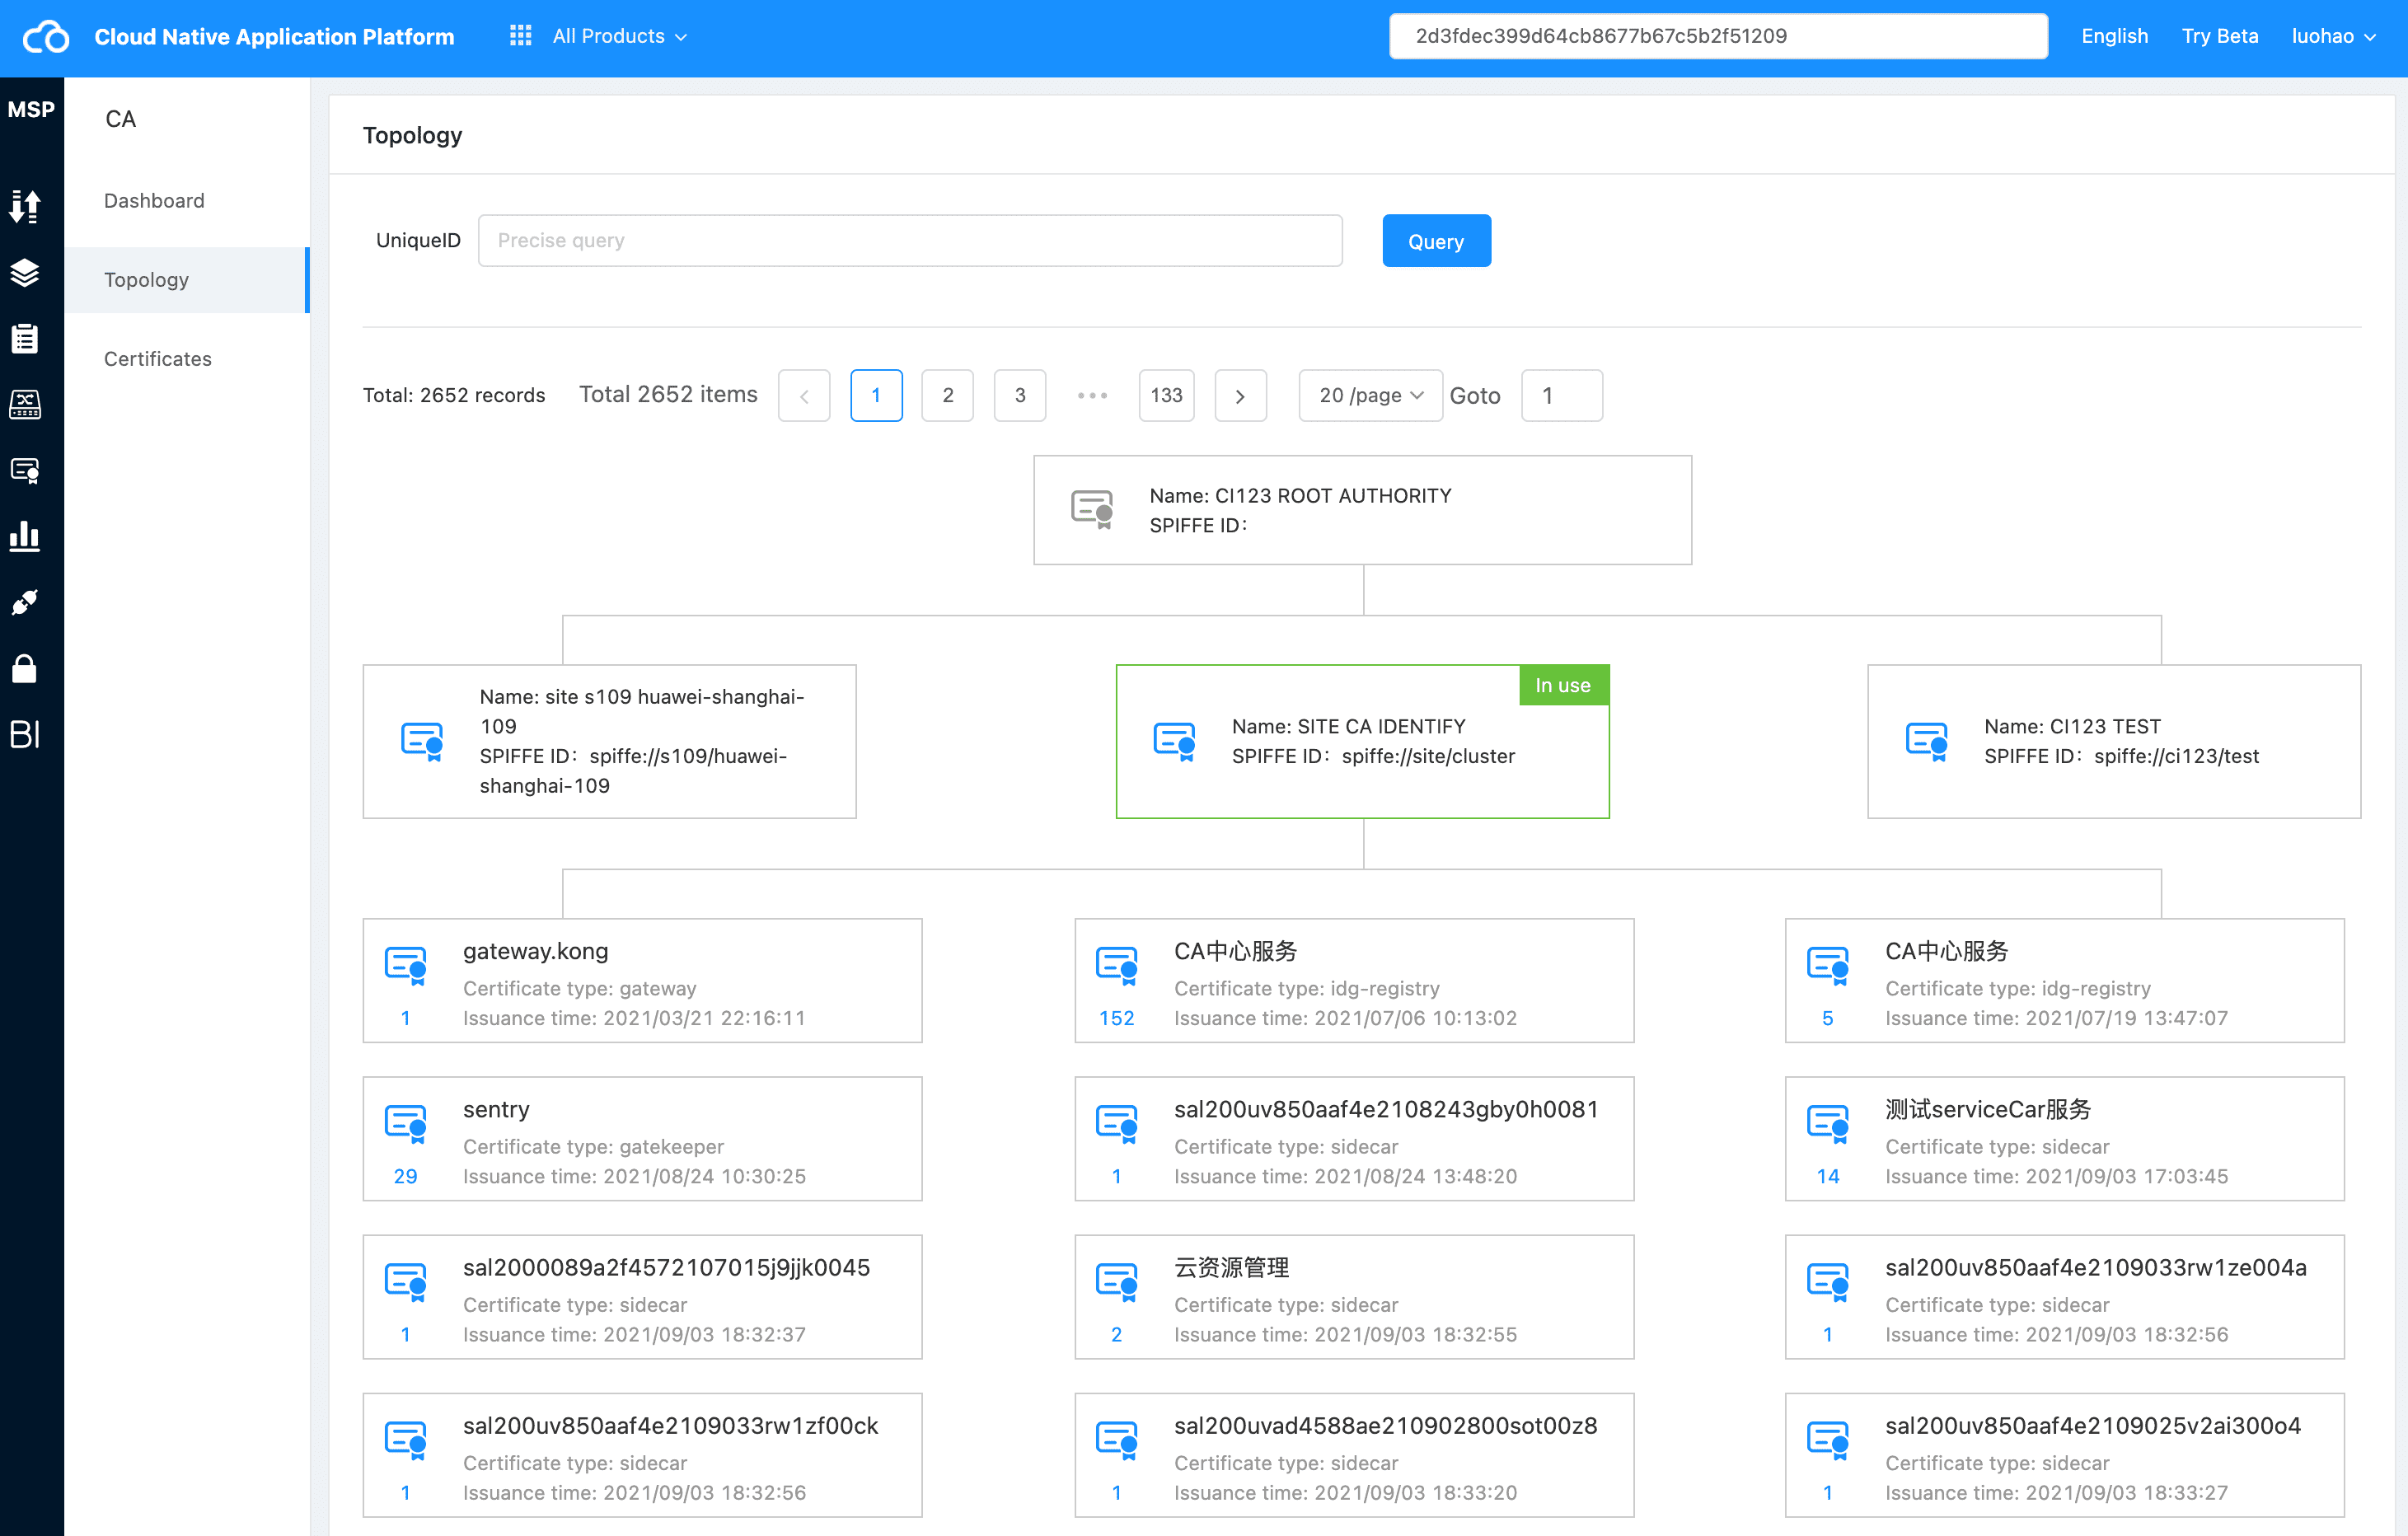The height and width of the screenshot is (1536, 2408).
Task: Click the Goto page number field
Action: [1561, 395]
